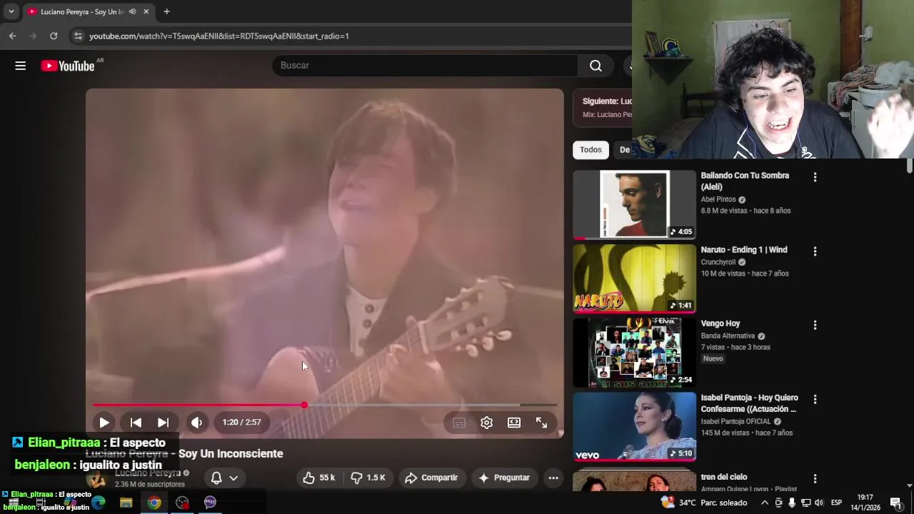This screenshot has width=914, height=514.
Task: Open weather widget 34°C Parc. soleado
Action: point(704,503)
